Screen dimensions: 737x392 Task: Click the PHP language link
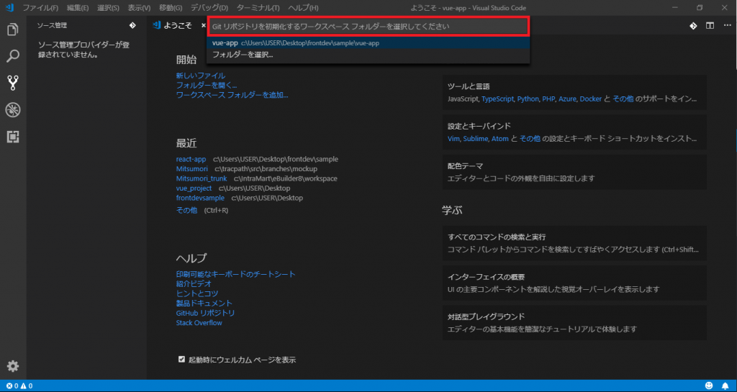click(x=548, y=99)
